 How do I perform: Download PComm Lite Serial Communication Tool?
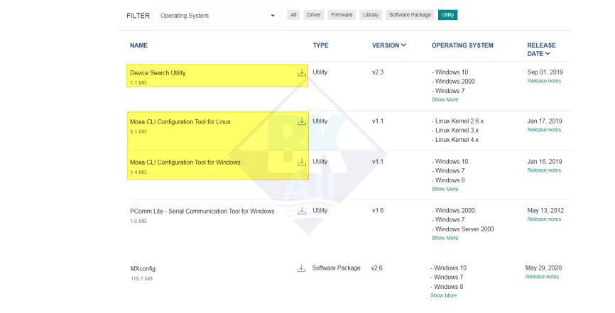click(302, 211)
